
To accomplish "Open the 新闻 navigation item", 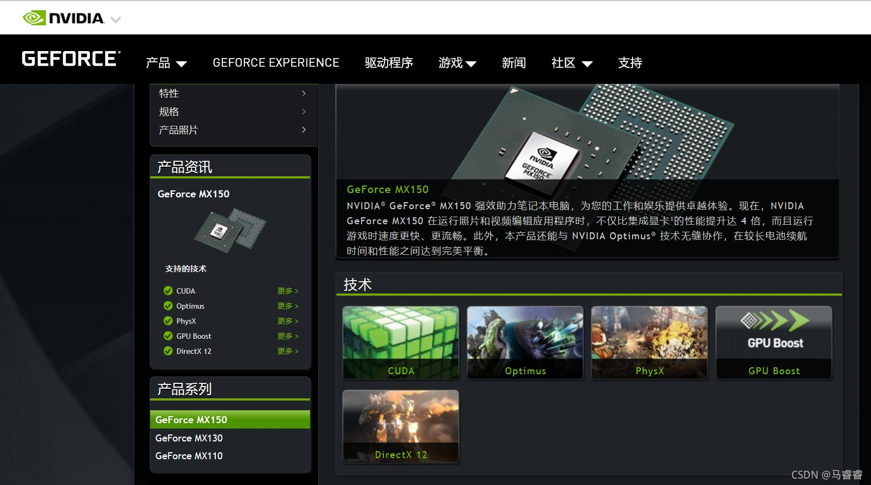I will (514, 63).
